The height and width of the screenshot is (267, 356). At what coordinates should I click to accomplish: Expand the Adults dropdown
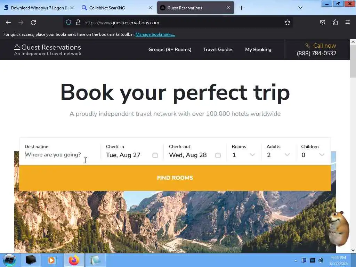278,155
